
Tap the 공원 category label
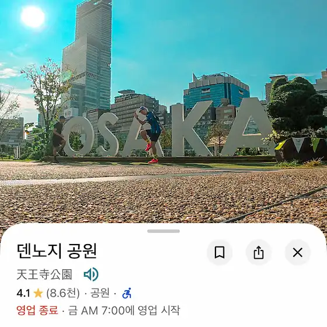pos(100,293)
